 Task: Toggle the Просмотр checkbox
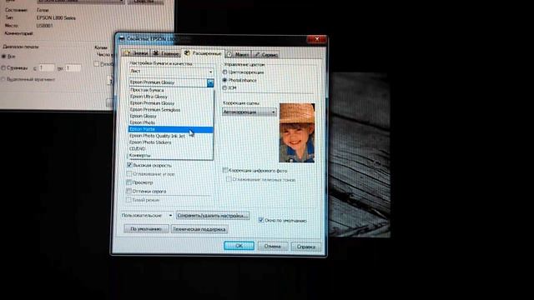(x=129, y=182)
